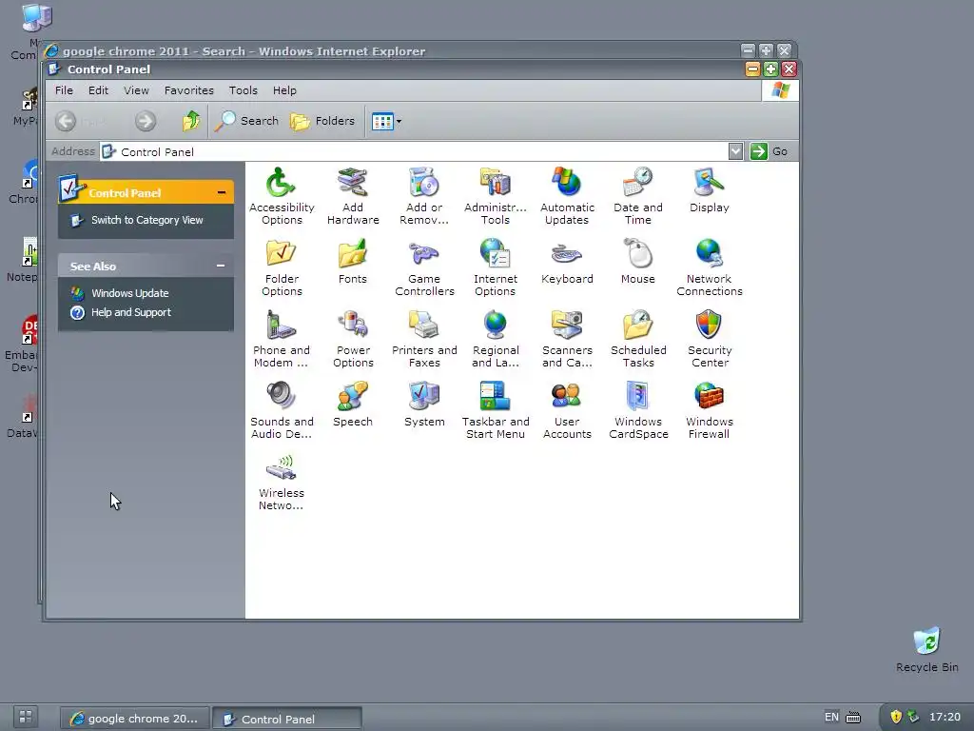Screen dimensions: 974x731
Task: Select Control Panel taskbar button
Action: (x=287, y=719)
